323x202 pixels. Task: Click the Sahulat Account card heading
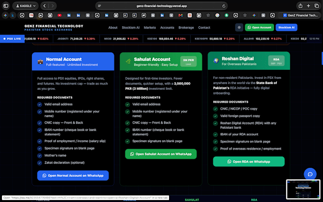tap(152, 59)
